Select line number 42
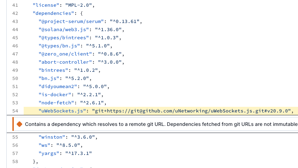 point(15,13)
